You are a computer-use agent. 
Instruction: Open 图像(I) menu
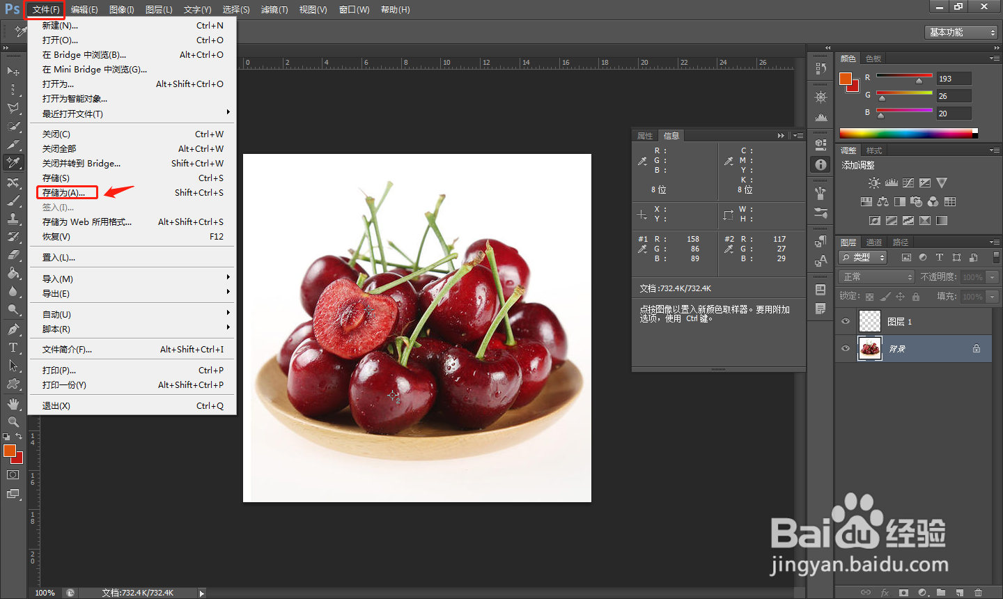click(121, 10)
